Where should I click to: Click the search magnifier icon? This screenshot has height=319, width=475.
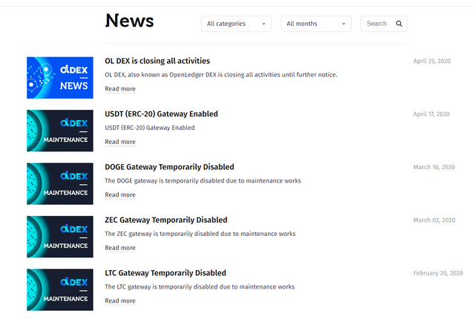pos(399,24)
